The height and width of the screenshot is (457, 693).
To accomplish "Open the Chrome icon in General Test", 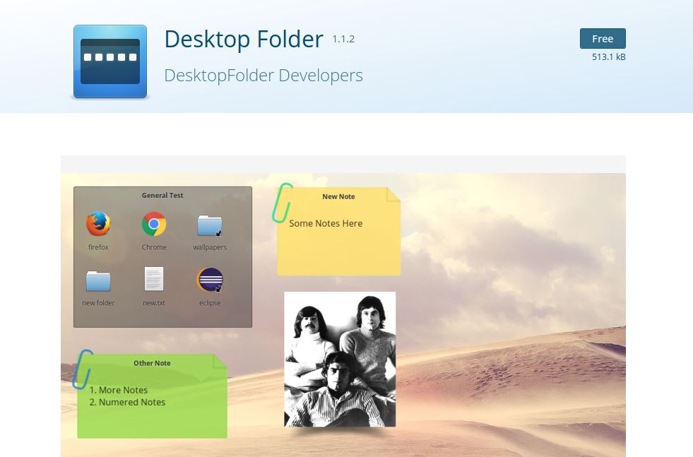I will (x=154, y=224).
